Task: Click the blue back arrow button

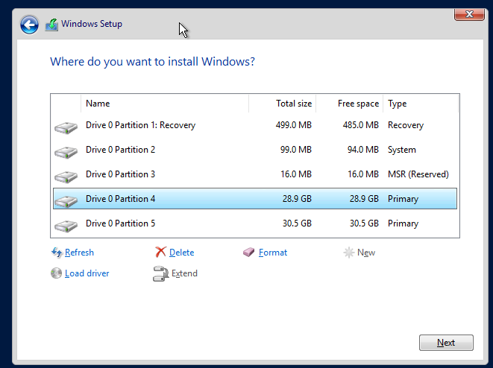Action: pyautogui.click(x=29, y=25)
